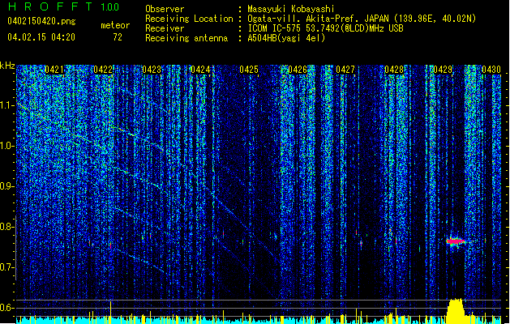This screenshot has height=324, width=510.
Task: Click the 0428 time marker
Action: click(394, 70)
